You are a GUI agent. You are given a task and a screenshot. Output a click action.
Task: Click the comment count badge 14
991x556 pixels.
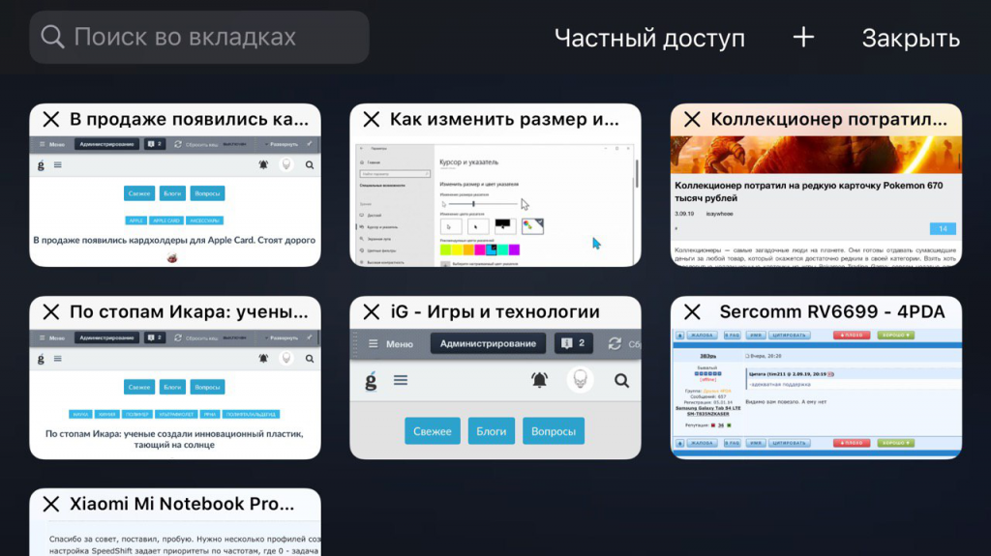(943, 229)
